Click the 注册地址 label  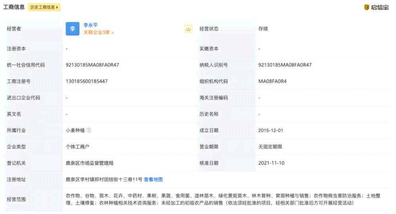pyautogui.click(x=16, y=180)
